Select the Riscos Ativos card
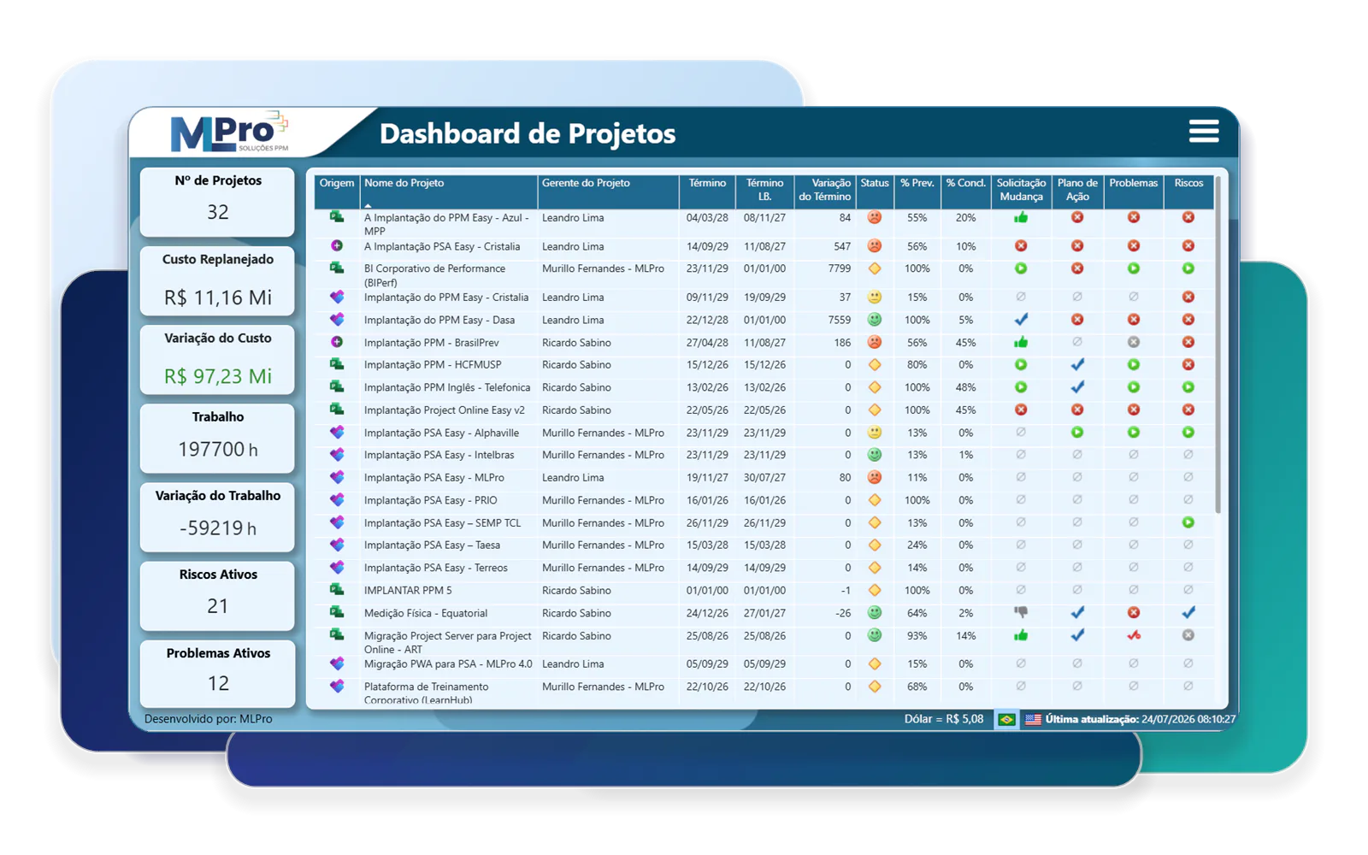1368x855 pixels. point(217,595)
